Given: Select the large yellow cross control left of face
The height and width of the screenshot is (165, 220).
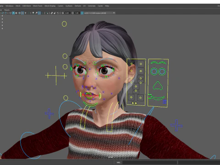Looking at the screenshot, I should (x=56, y=76).
